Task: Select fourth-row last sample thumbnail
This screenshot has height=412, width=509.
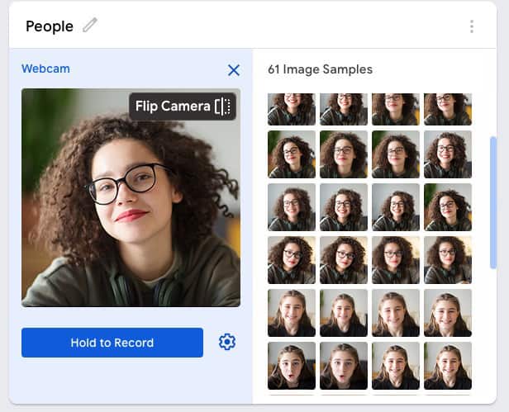Action: [x=448, y=260]
